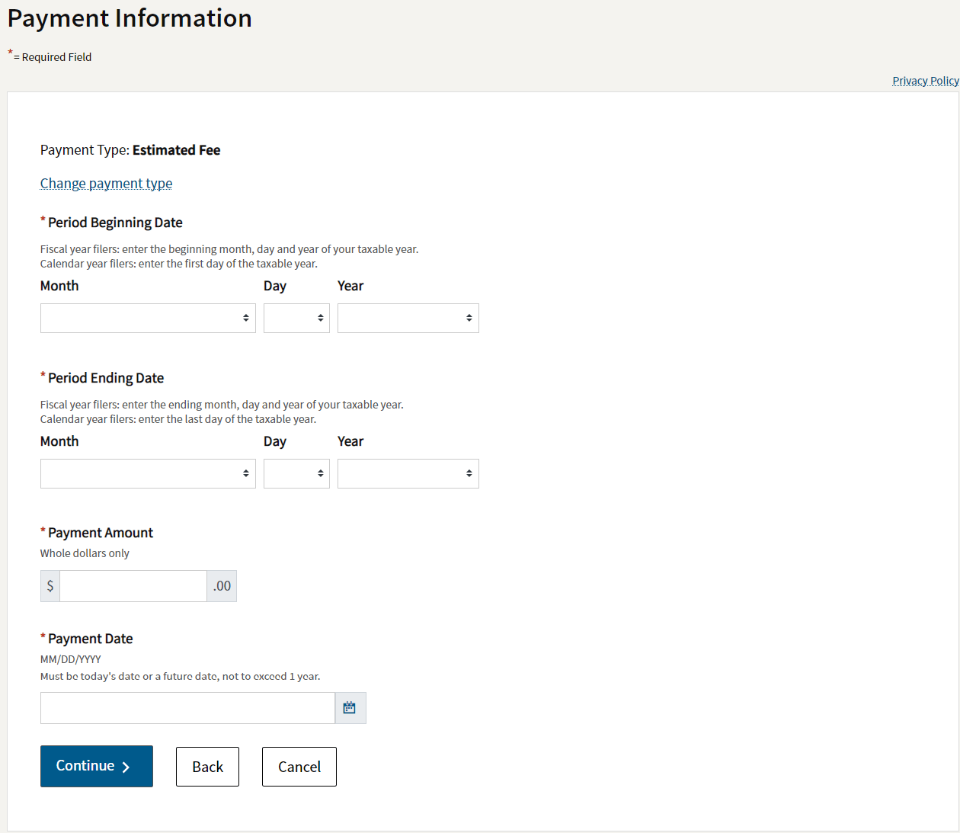The image size is (960, 833).
Task: Click the .00 cents suffix box
Action: [222, 586]
